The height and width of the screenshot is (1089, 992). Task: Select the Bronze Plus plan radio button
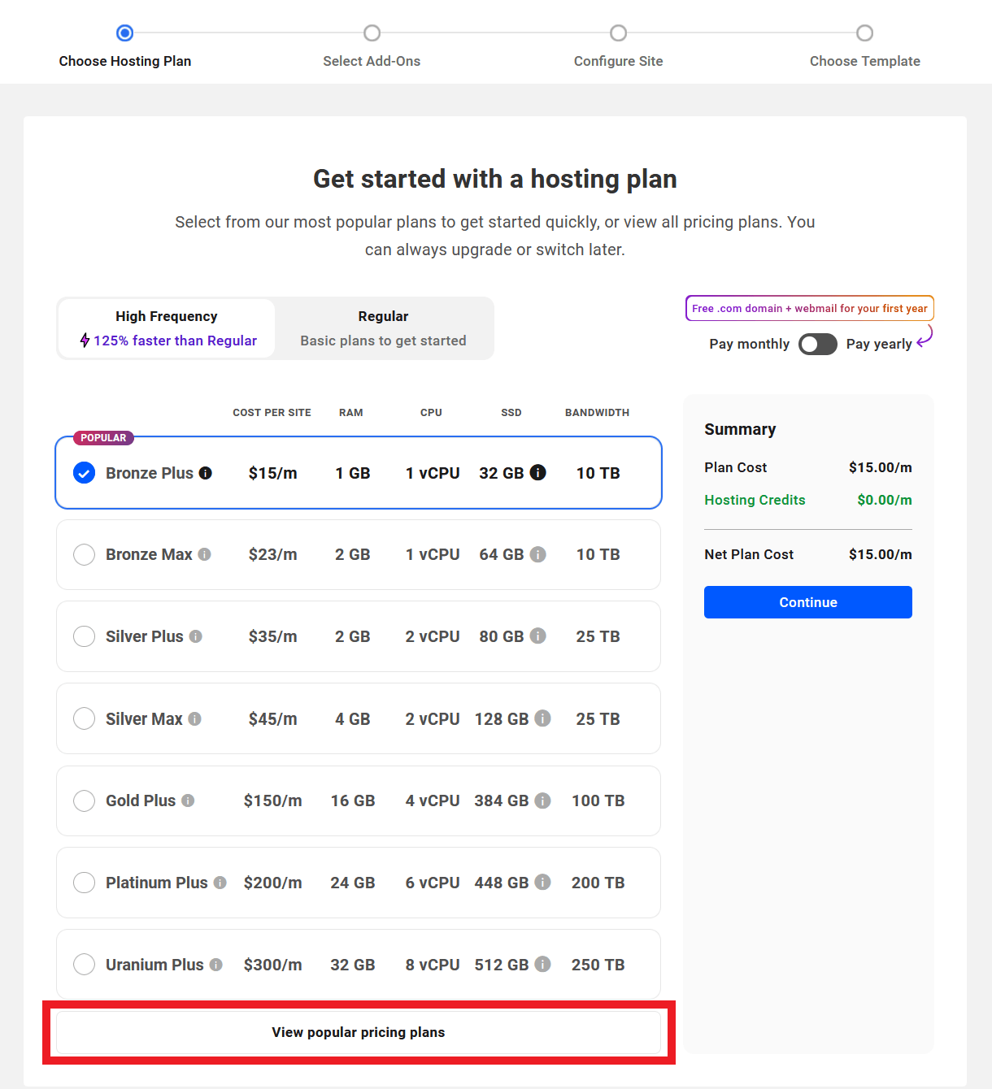point(85,473)
